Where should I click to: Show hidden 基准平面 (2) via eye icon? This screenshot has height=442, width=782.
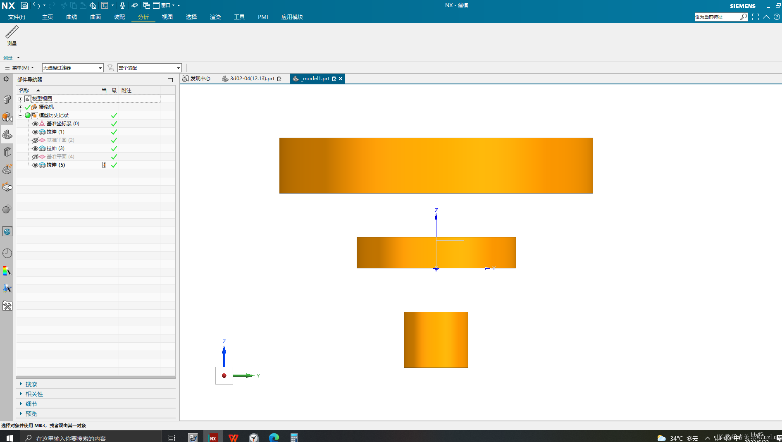pos(35,140)
